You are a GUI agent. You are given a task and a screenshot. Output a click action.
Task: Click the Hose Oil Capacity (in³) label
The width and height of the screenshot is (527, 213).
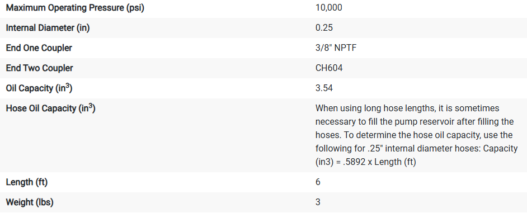50,108
